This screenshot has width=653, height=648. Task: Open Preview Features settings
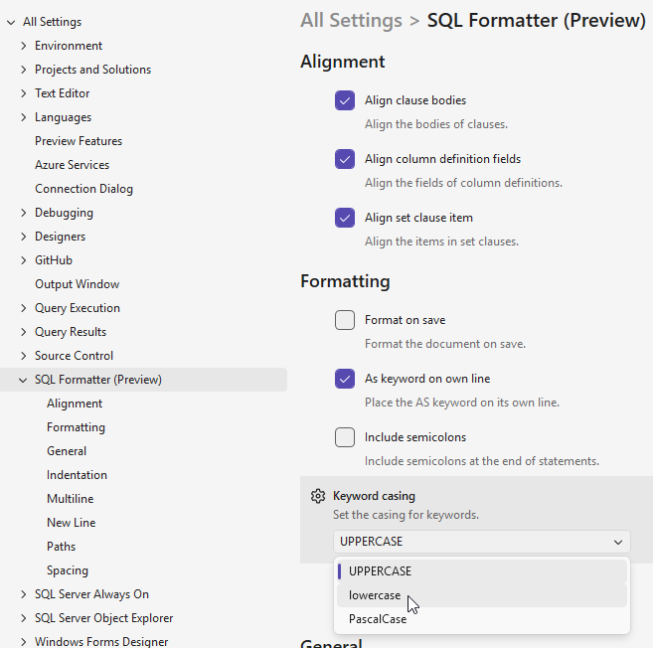(x=79, y=141)
